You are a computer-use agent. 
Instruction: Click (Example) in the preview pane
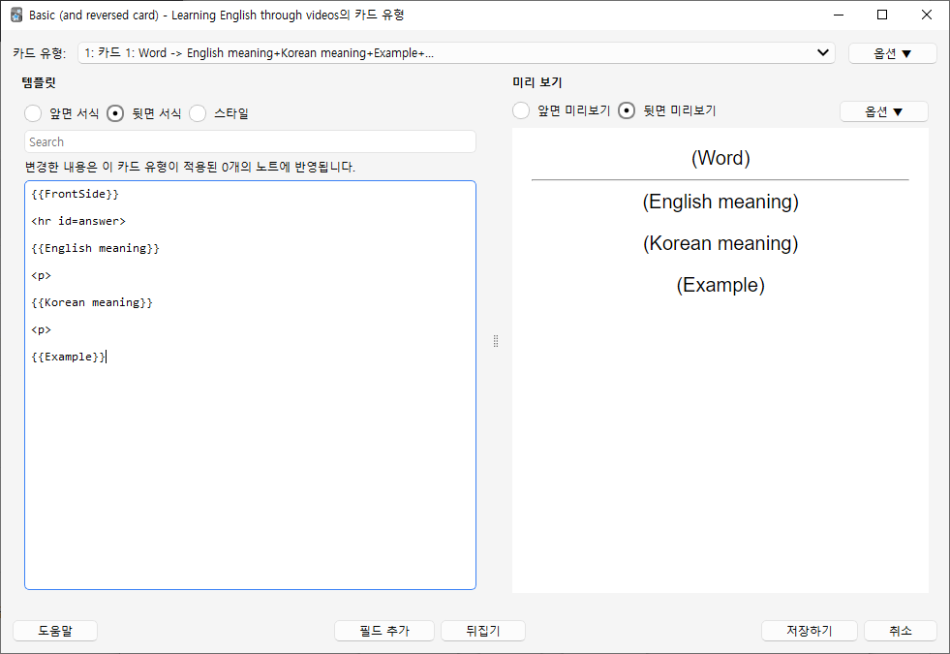tap(720, 286)
